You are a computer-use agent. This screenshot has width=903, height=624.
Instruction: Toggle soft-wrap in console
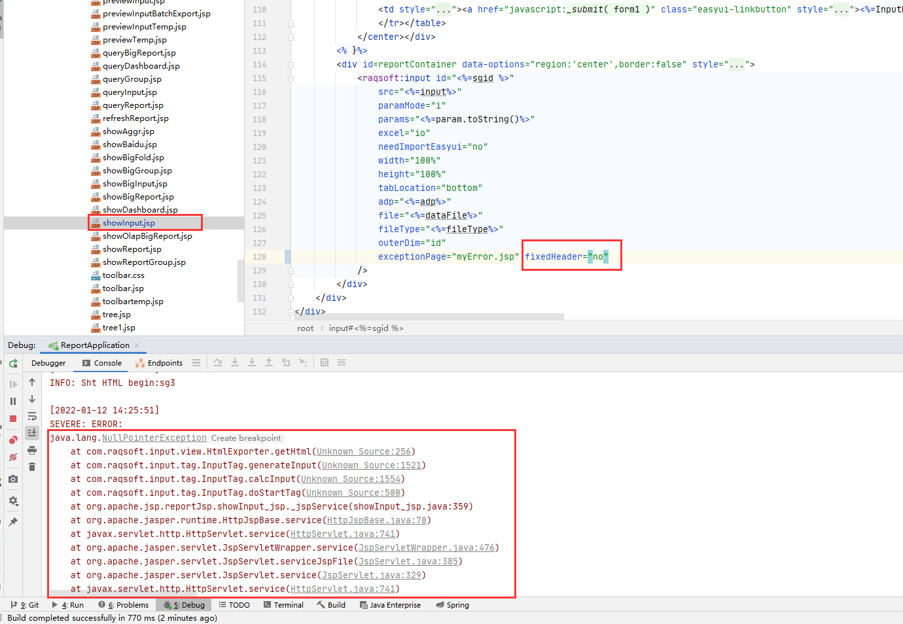pos(32,417)
